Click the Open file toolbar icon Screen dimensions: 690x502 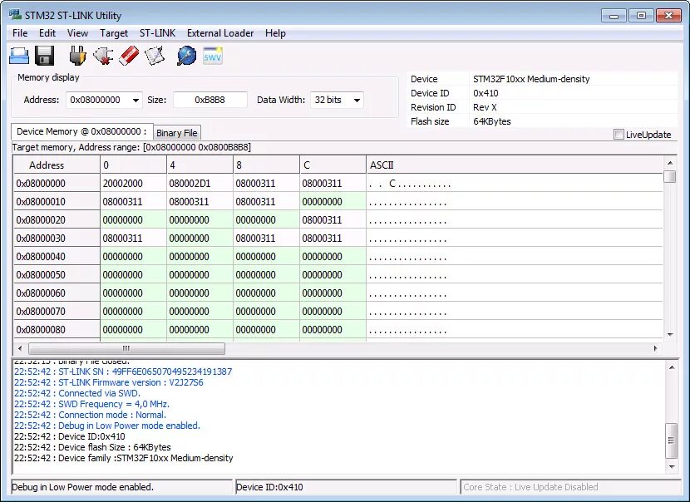[x=19, y=56]
